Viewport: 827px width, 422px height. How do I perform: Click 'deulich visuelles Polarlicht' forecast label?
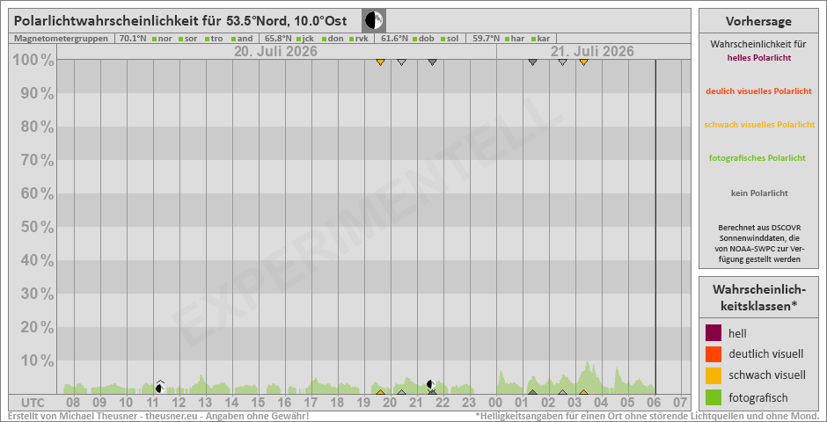(x=758, y=91)
